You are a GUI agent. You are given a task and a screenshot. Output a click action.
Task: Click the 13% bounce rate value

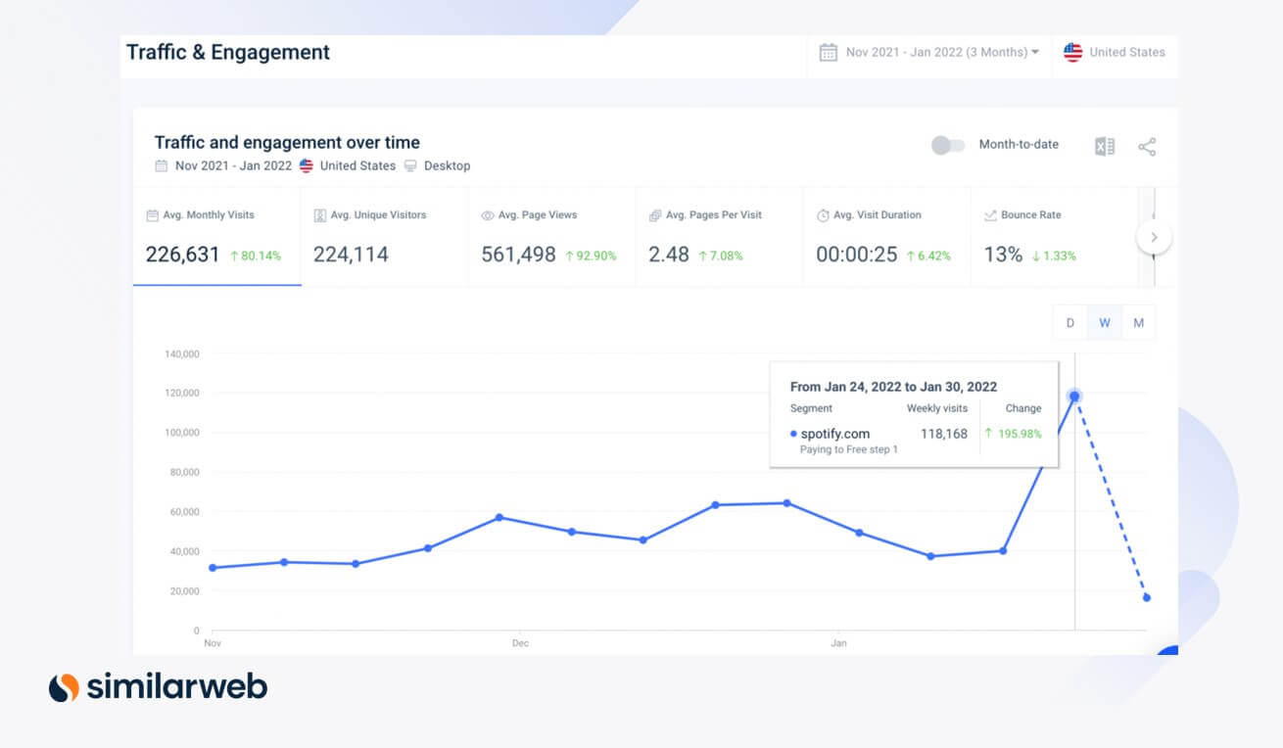pos(1003,255)
